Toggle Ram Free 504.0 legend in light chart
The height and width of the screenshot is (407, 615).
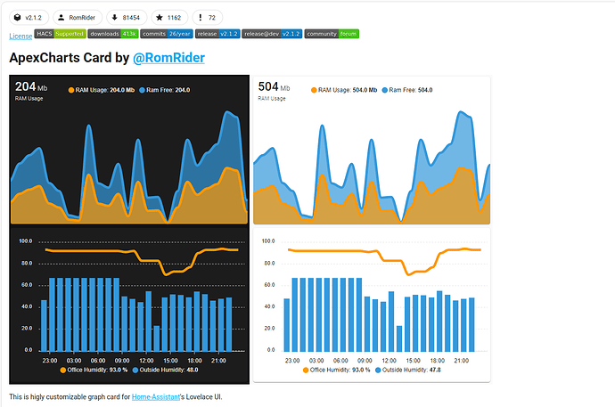click(x=407, y=90)
